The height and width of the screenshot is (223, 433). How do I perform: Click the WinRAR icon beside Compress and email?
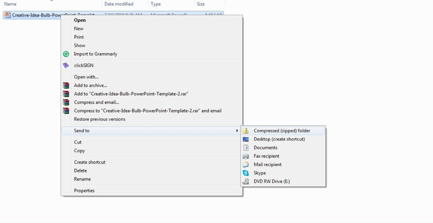(66, 102)
